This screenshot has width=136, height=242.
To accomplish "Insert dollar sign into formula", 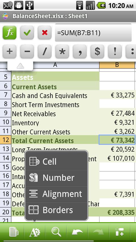I will click(x=97, y=51).
